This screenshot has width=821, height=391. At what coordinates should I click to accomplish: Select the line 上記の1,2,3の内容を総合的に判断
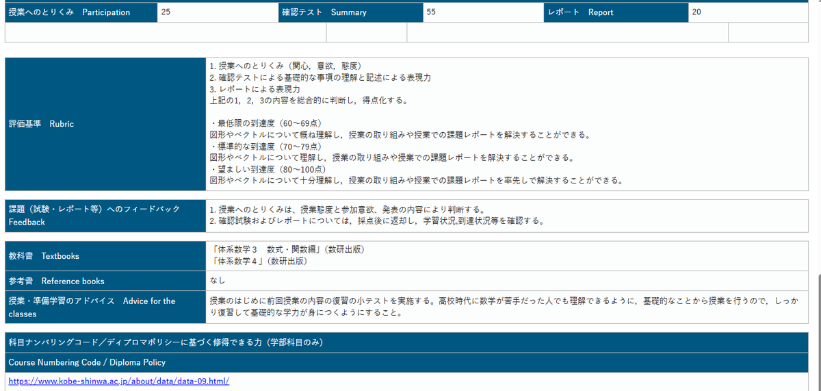(x=309, y=101)
